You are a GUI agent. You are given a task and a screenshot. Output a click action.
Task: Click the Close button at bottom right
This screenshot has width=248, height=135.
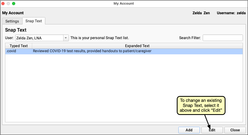[x=235, y=130]
